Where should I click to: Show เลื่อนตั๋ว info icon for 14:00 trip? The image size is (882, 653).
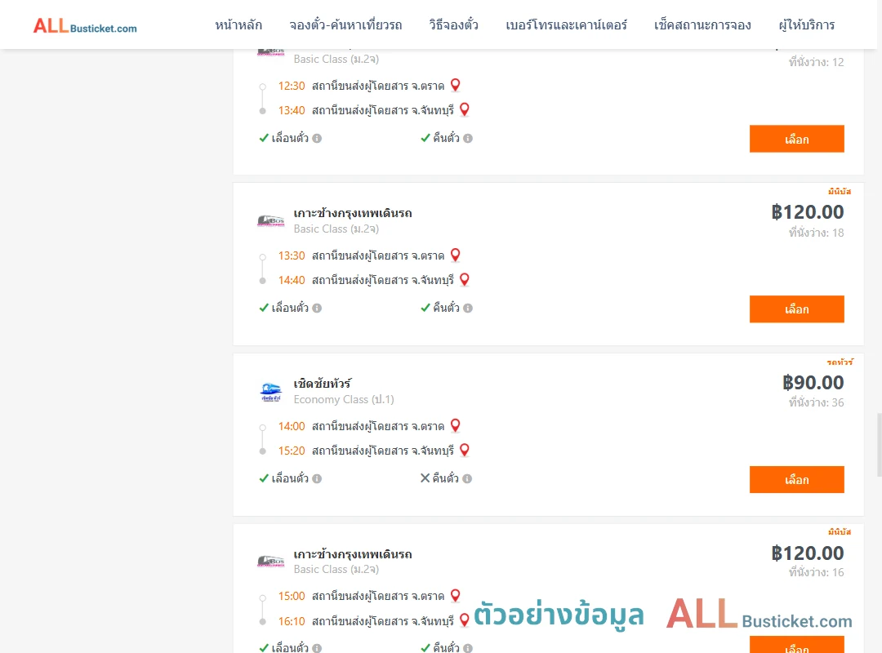tap(317, 478)
